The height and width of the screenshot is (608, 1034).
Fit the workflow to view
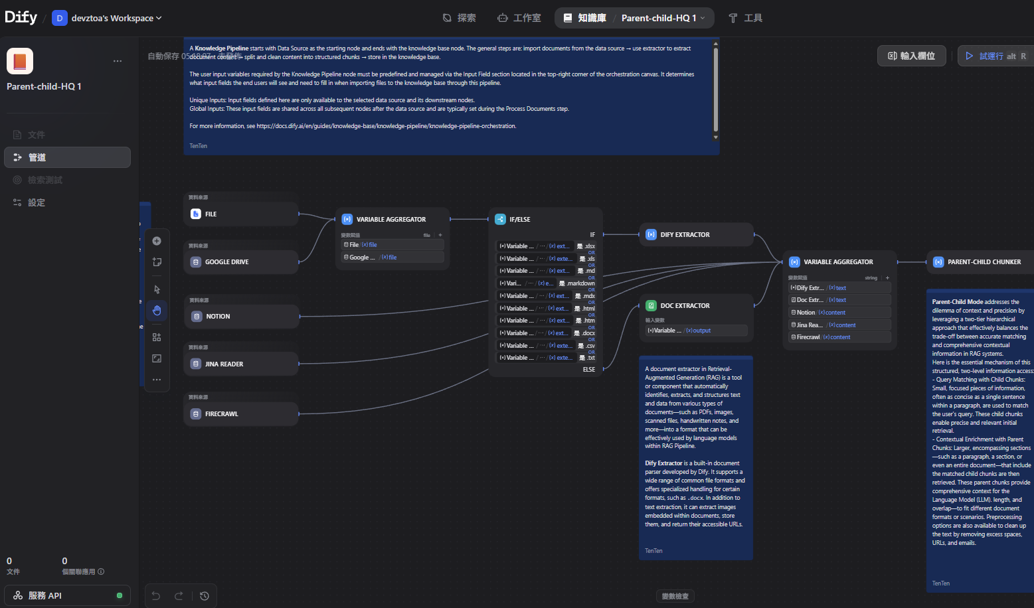(157, 358)
